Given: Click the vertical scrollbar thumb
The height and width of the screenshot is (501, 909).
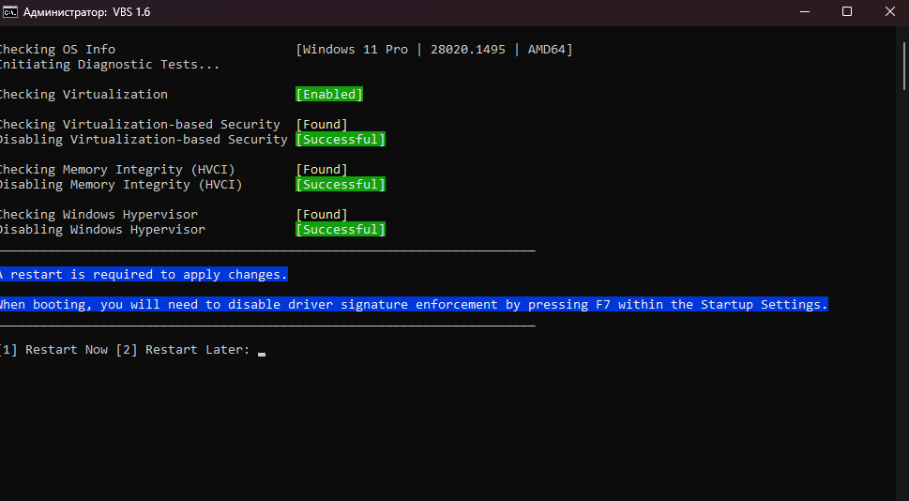Looking at the screenshot, I should pos(905,65).
